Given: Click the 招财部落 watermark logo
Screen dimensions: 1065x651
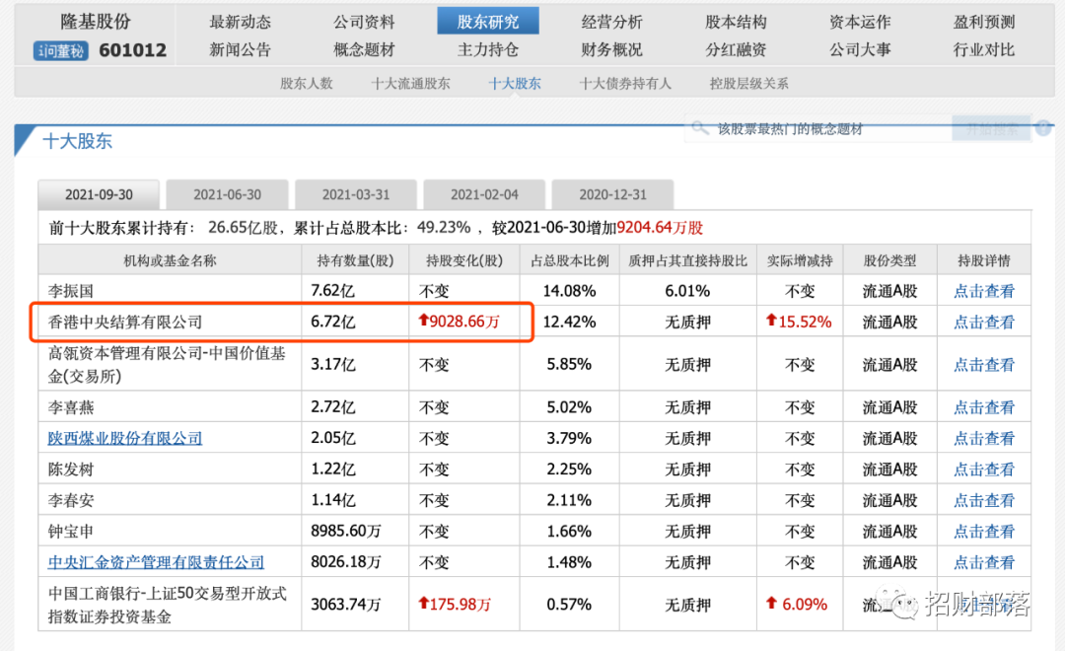Looking at the screenshot, I should (x=897, y=604).
